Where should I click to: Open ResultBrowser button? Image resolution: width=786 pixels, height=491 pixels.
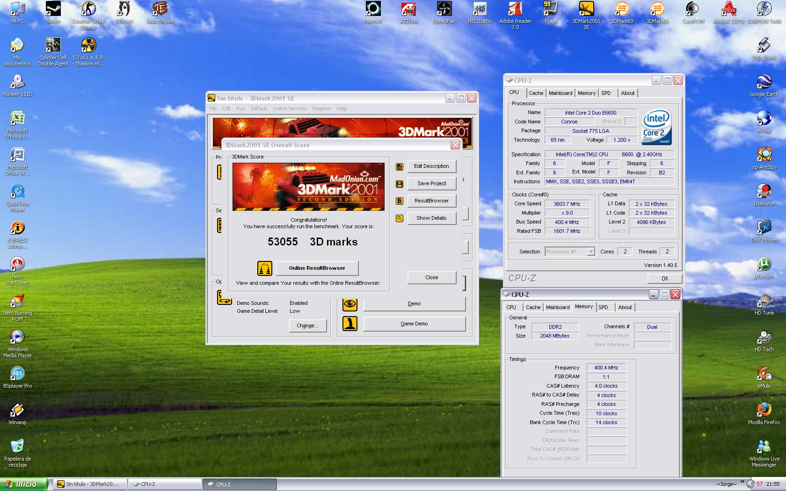[431, 201]
